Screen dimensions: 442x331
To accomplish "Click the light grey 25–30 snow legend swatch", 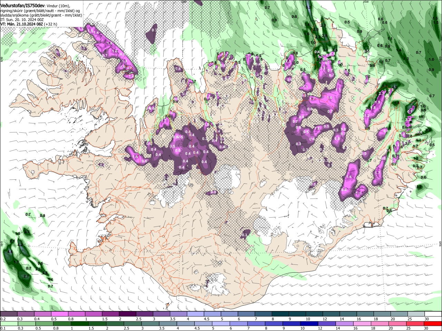I will 416,314.
